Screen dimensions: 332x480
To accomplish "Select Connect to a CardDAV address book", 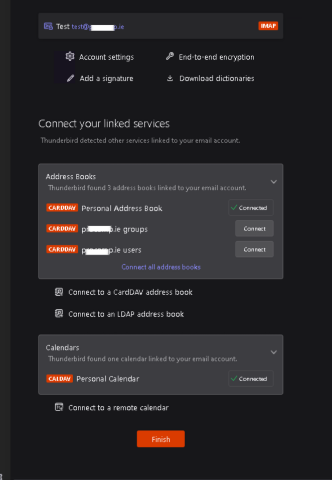I will point(130,292).
